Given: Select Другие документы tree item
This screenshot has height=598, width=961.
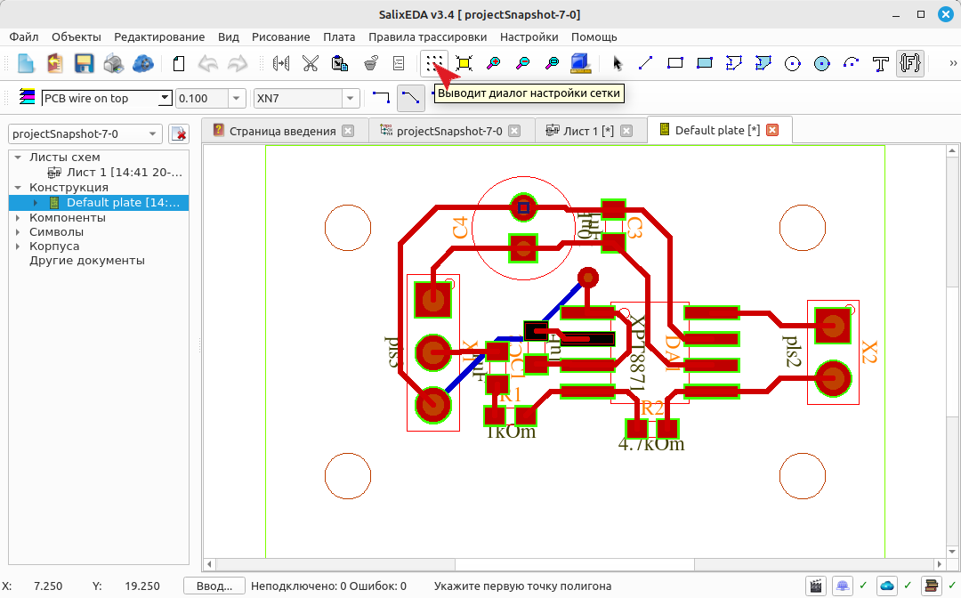Looking at the screenshot, I should tap(87, 261).
